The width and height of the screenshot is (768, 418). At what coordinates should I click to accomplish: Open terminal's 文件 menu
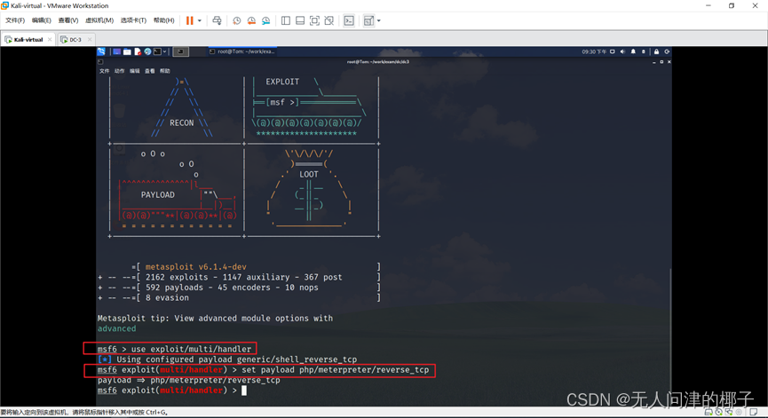click(104, 71)
